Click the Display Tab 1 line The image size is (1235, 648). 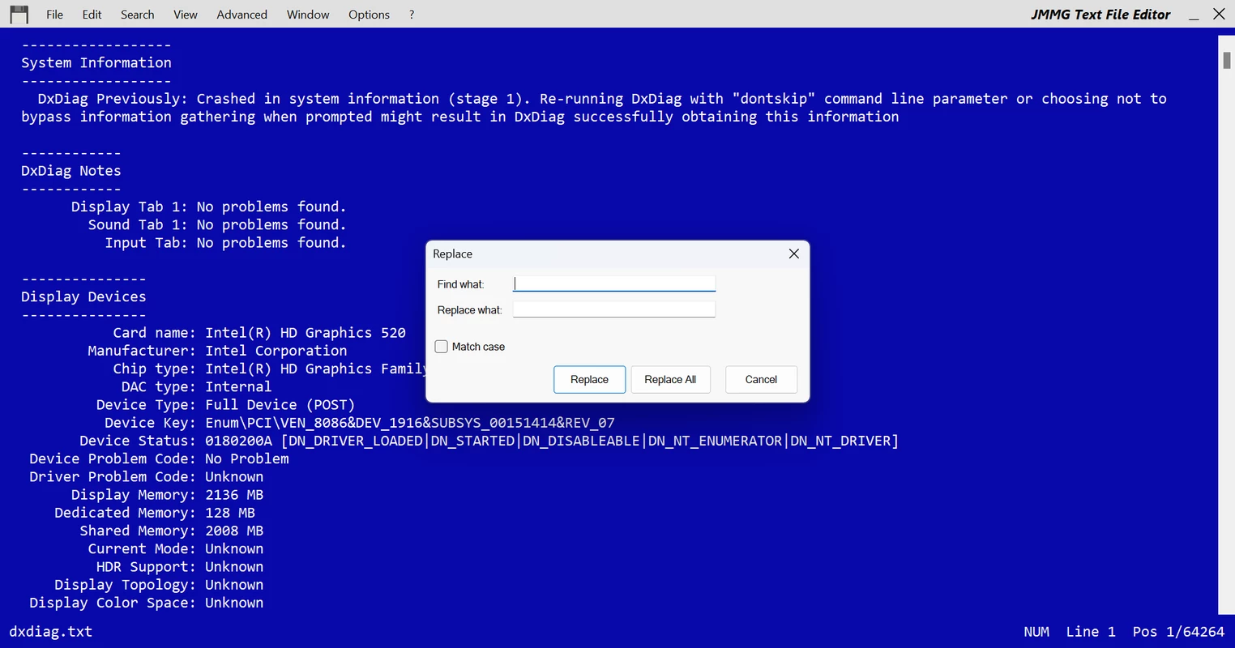point(208,207)
